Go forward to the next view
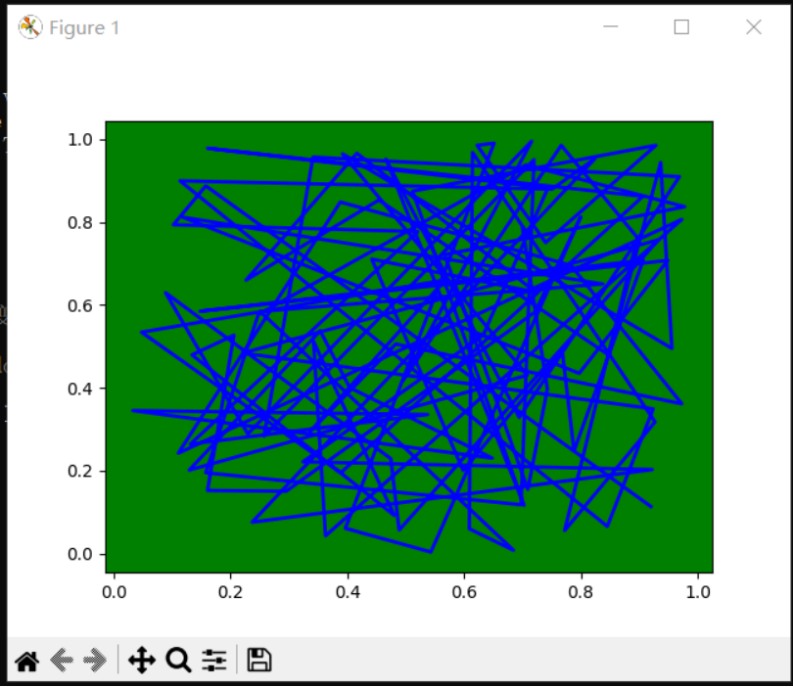The height and width of the screenshot is (687, 793). [95, 661]
